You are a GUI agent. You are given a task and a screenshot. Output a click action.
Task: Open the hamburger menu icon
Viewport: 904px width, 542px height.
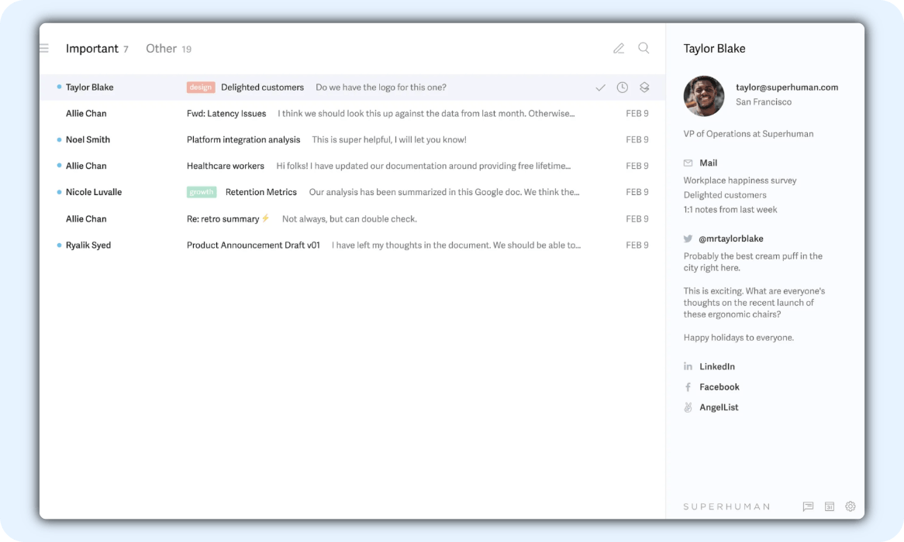point(44,49)
